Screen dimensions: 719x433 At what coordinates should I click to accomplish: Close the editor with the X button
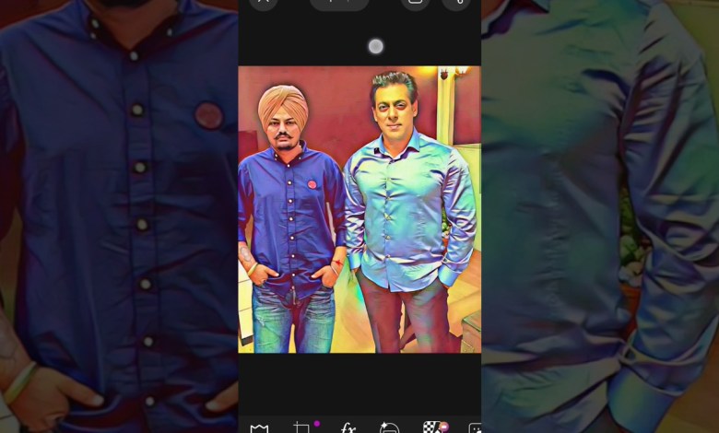[x=263, y=3]
